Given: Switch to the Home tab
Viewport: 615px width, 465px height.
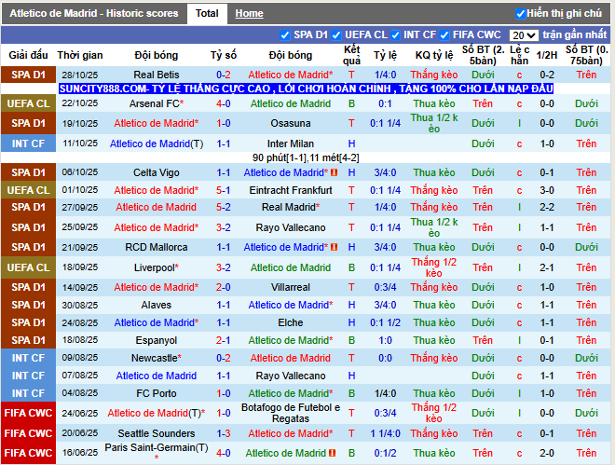Looking at the screenshot, I should pos(249,14).
